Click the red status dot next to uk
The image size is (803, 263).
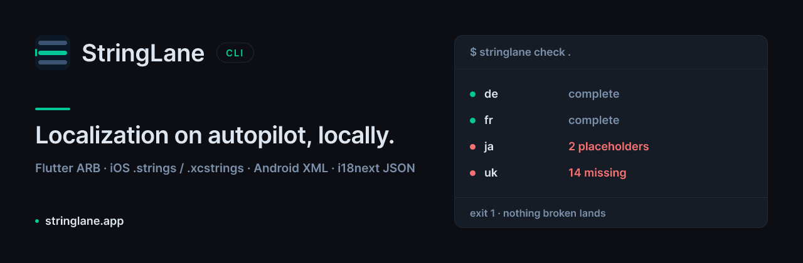(472, 173)
